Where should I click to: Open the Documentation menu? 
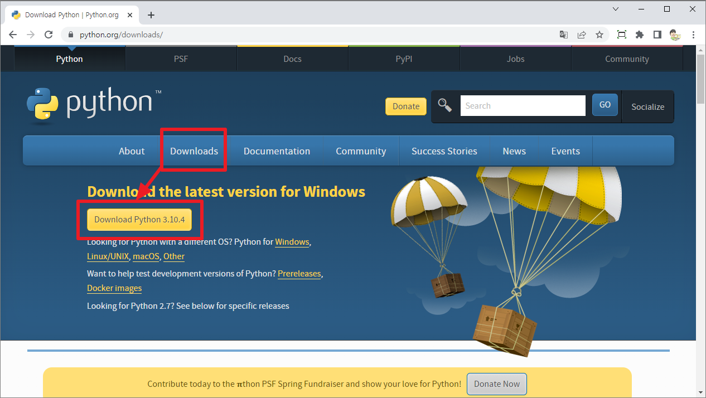pos(277,151)
